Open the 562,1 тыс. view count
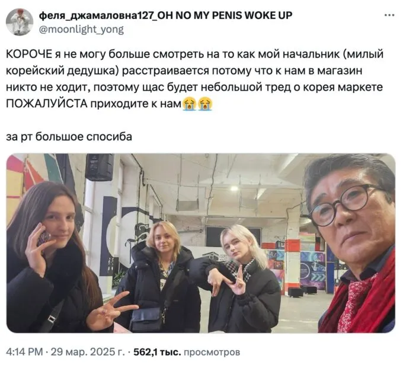The height and width of the screenshot is (365, 403). [x=157, y=351]
